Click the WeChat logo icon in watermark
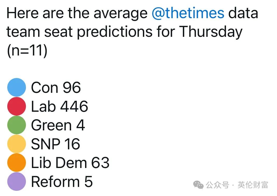Image resolution: width=277 pixels, height=196 pixels. [198, 185]
